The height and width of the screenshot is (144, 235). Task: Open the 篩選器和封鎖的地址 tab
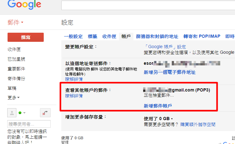click(x=157, y=36)
